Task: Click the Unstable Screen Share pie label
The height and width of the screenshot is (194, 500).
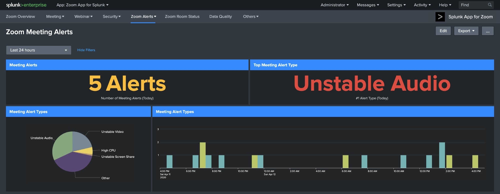Action: click(118, 157)
